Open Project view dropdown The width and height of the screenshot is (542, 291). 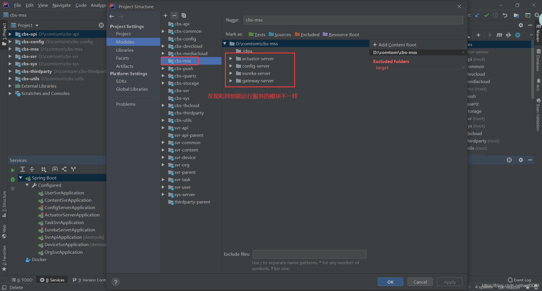[37, 25]
